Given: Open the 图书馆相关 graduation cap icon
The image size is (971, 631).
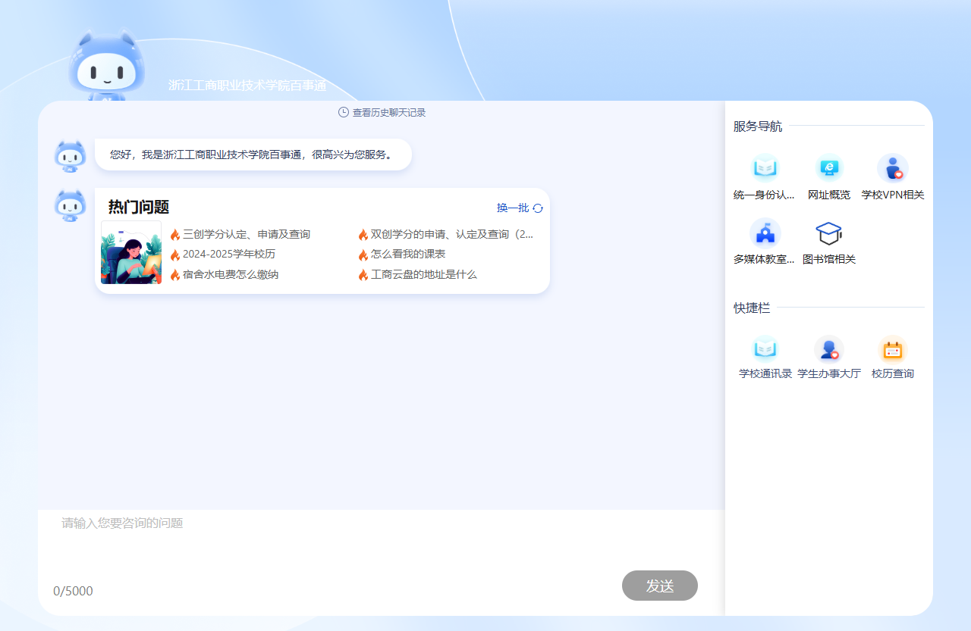Looking at the screenshot, I should [x=829, y=233].
